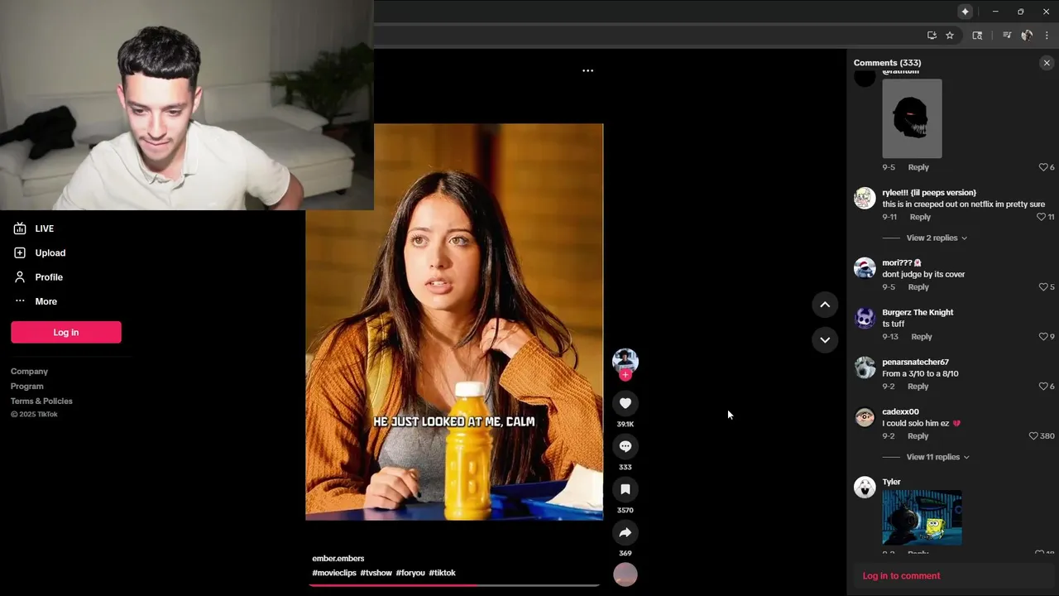The height and width of the screenshot is (596, 1059).
Task: Open the video's three-dot options menu
Action: coord(587,70)
